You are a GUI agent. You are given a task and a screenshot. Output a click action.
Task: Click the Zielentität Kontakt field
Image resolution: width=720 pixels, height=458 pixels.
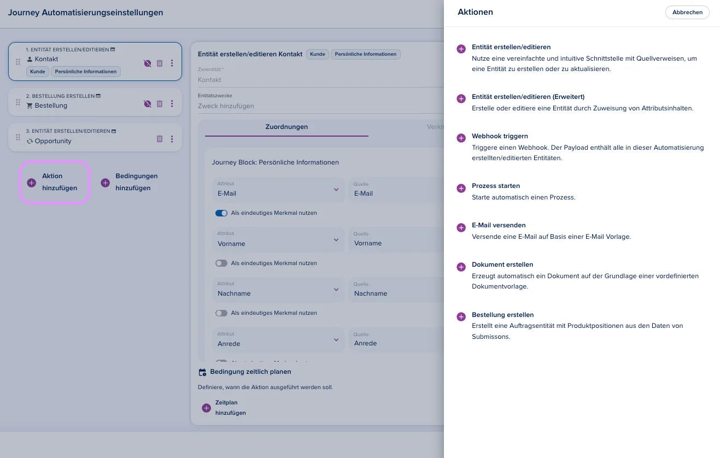coord(321,77)
